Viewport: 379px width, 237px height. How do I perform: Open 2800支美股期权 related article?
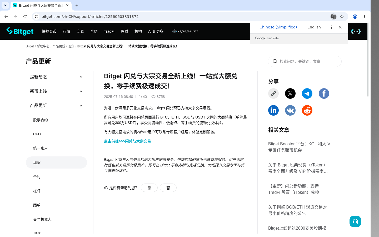point(297,228)
